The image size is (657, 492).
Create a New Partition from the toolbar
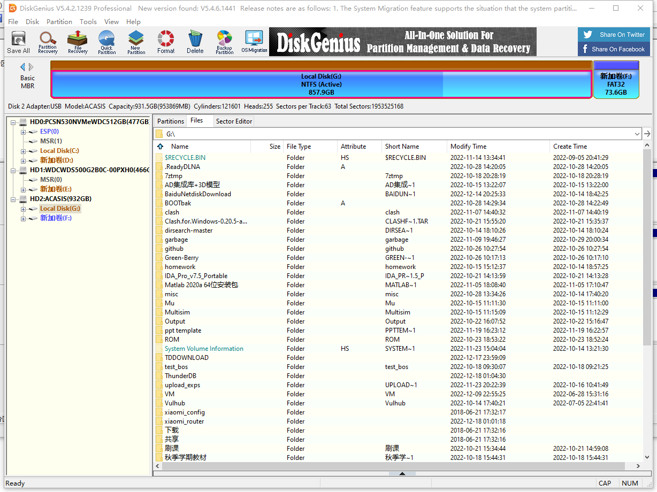[x=136, y=42]
